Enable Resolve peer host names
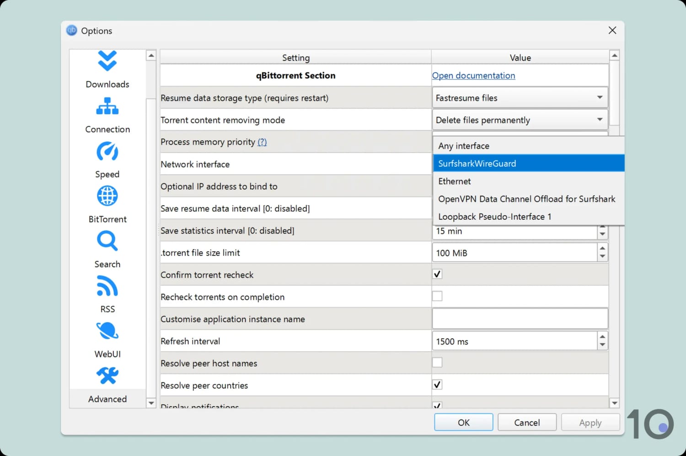 tap(437, 362)
